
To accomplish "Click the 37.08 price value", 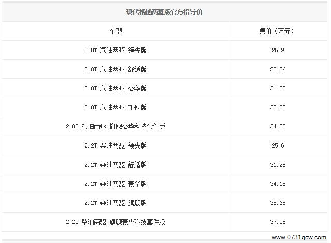I will pos(278,222).
